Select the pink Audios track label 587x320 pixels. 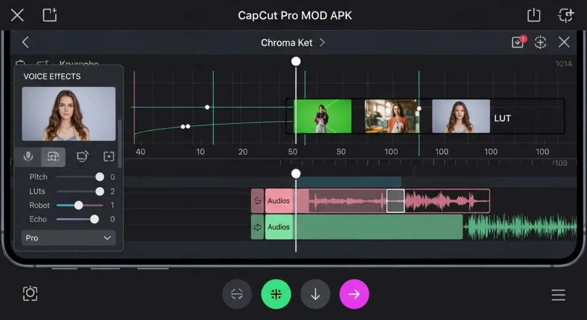tap(279, 201)
